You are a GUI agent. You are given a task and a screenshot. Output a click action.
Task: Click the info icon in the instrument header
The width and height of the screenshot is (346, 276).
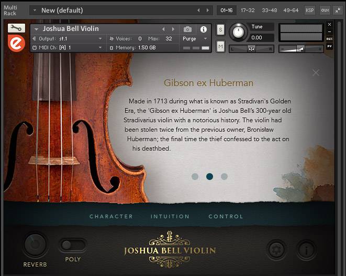[x=204, y=29]
